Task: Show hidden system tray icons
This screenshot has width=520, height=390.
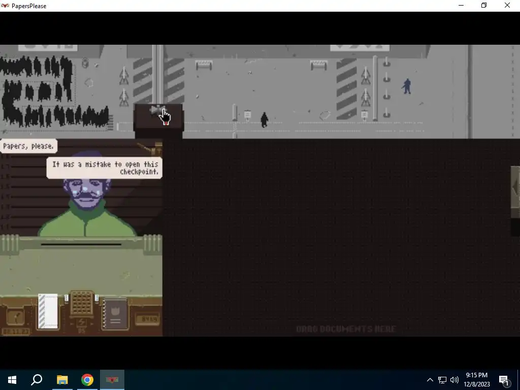Action: 430,380
